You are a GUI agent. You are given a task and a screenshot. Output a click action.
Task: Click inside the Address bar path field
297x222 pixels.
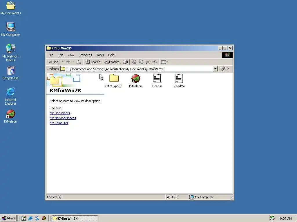pyautogui.click(x=137, y=69)
